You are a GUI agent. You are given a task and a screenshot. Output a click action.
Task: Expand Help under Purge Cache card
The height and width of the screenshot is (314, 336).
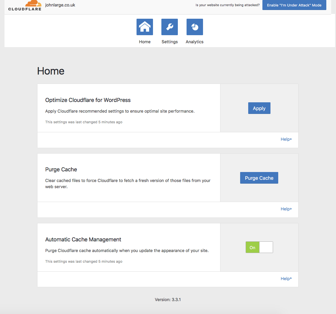coord(286,209)
